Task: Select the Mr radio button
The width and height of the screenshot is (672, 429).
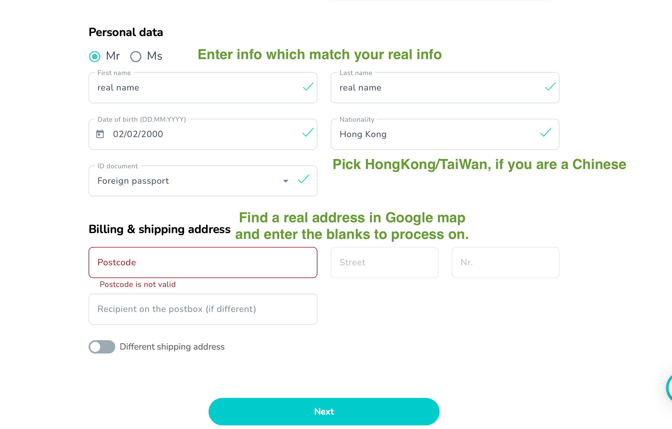Action: [95, 56]
